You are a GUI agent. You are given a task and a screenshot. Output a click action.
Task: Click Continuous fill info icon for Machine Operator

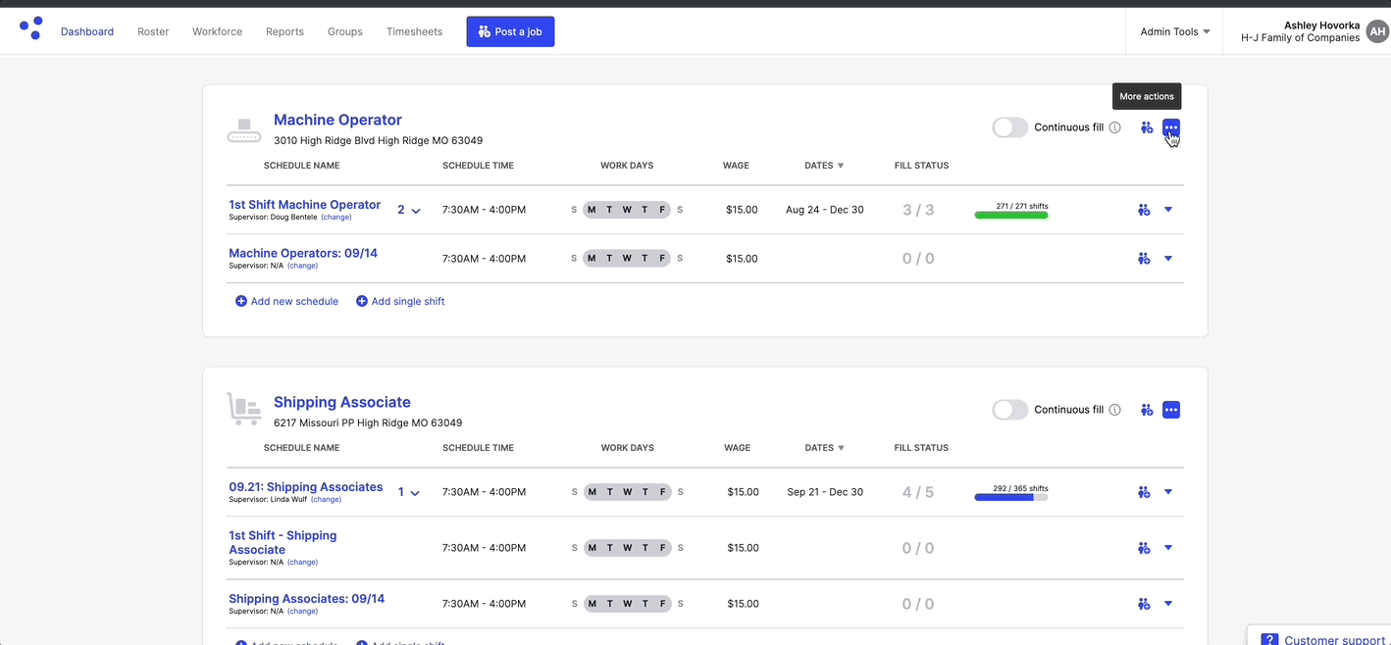point(1114,127)
